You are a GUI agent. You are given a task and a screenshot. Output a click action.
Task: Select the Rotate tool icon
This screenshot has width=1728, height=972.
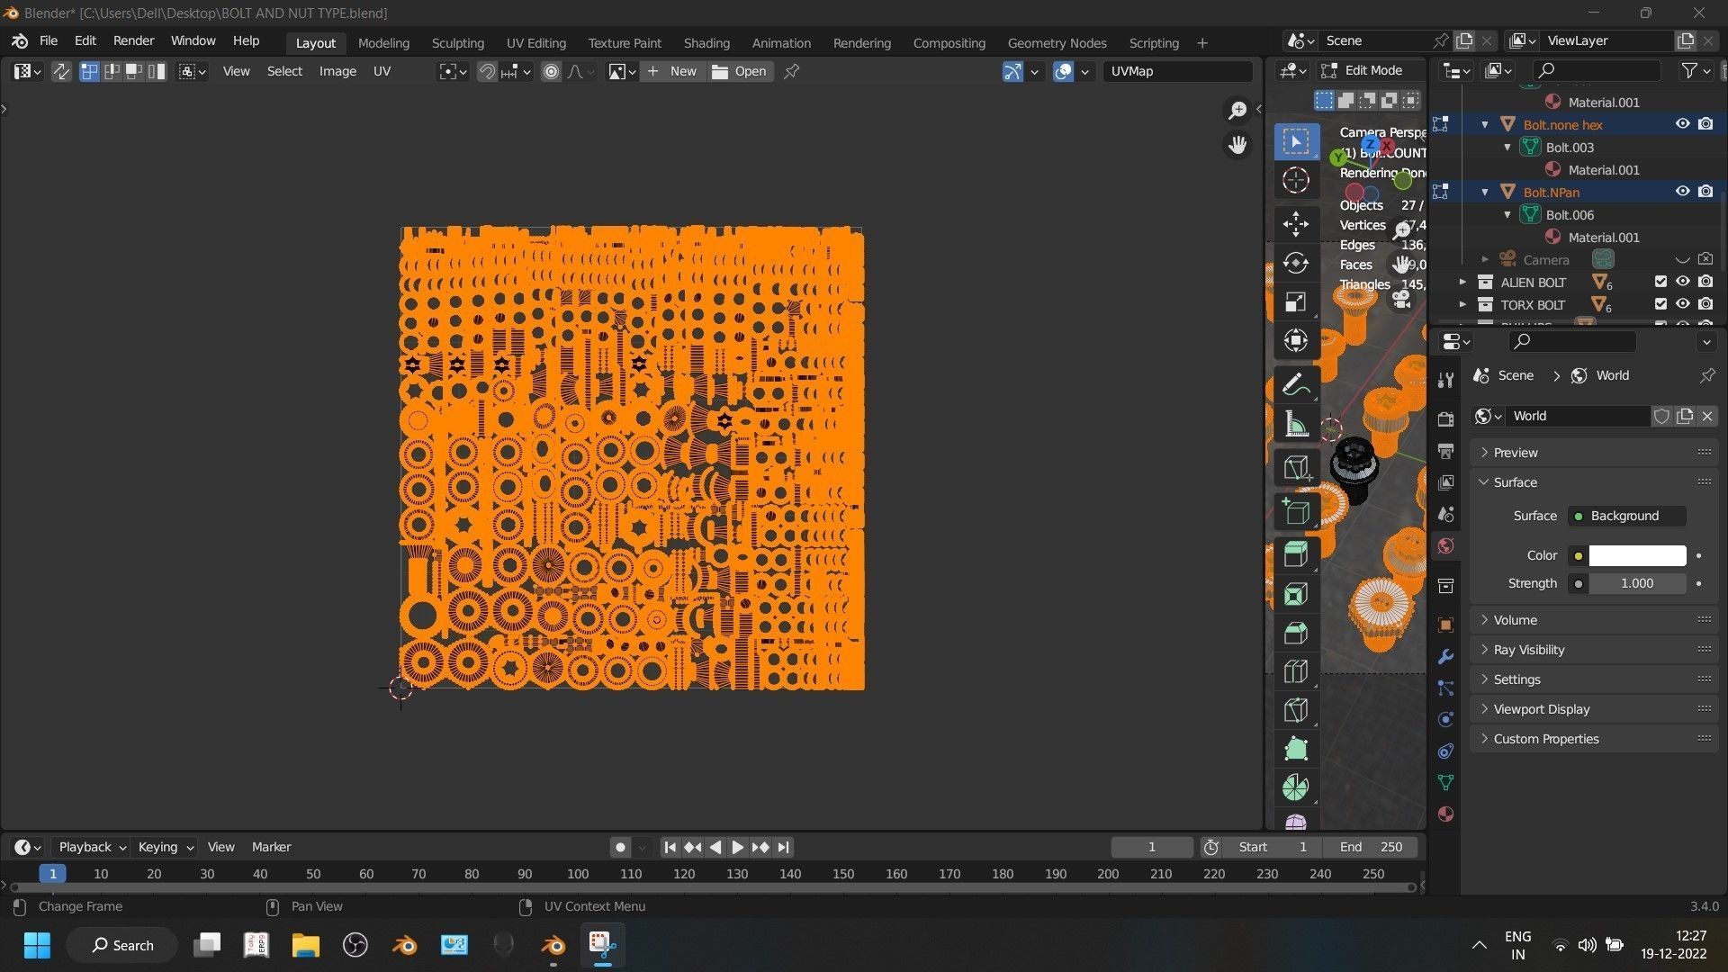1296,263
